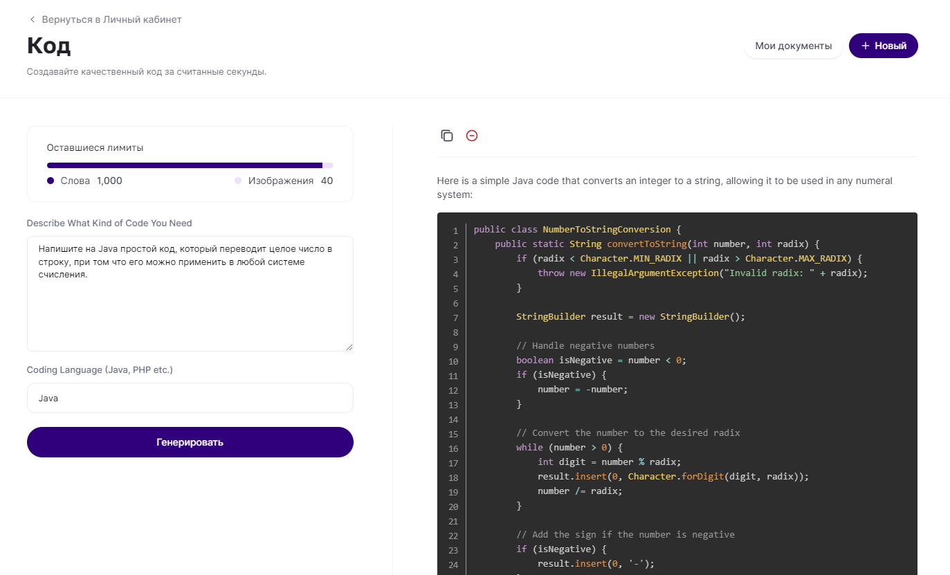Click the 'Генерировать' button
950x575 pixels.
tap(190, 442)
